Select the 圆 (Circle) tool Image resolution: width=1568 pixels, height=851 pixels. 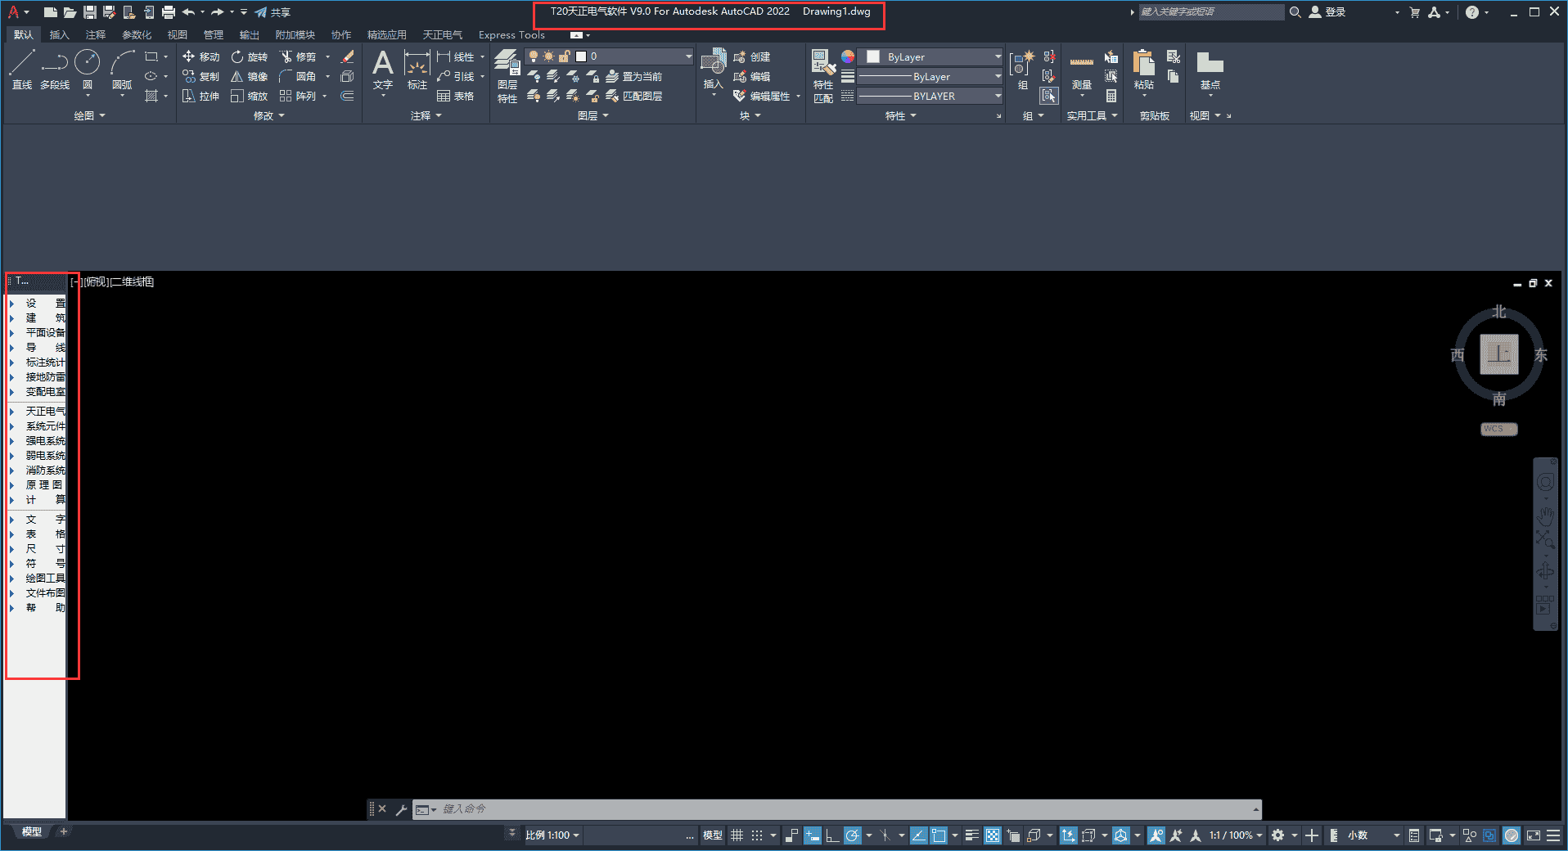(x=88, y=70)
